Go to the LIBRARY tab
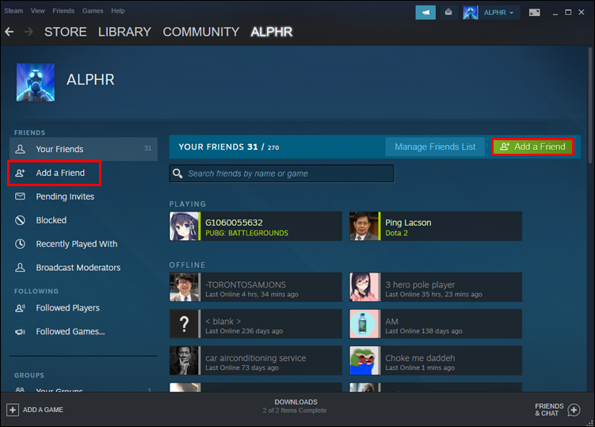 pos(124,32)
